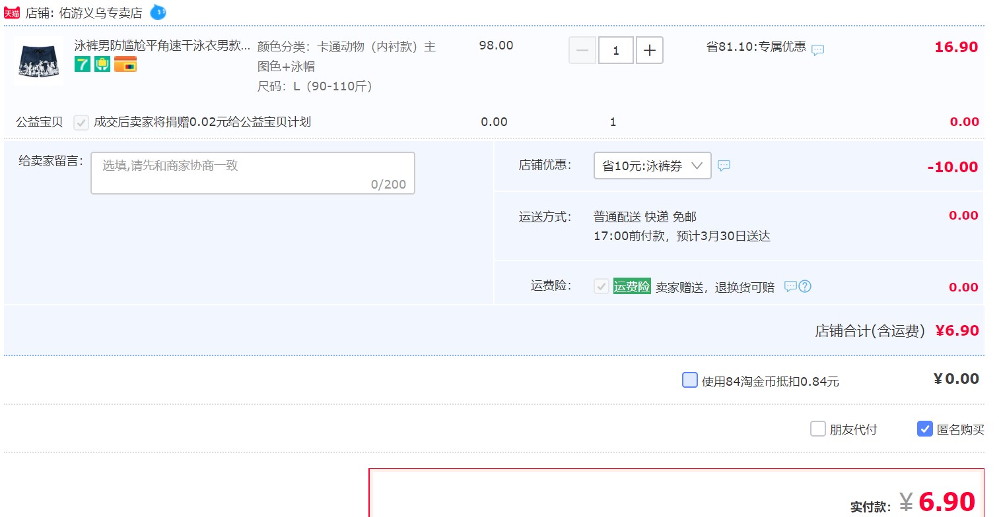
Task: Open the store coupon info bubble icon
Action: click(x=724, y=166)
